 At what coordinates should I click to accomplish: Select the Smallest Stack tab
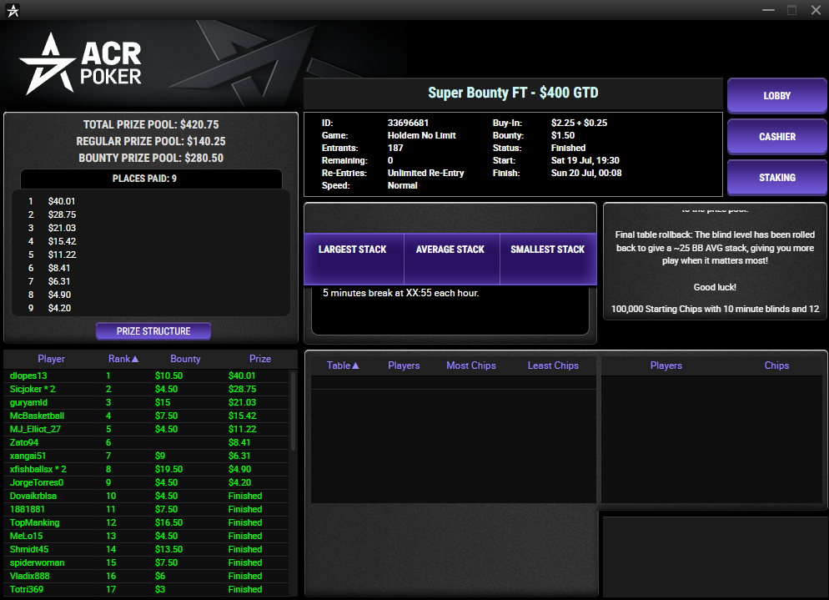coord(548,260)
